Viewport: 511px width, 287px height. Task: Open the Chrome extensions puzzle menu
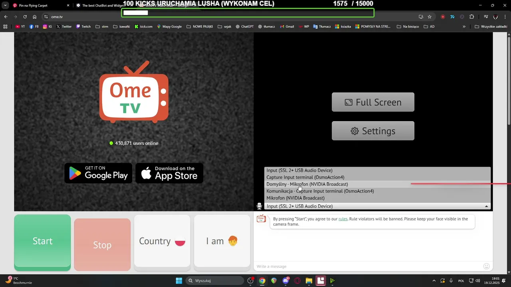tap(472, 17)
